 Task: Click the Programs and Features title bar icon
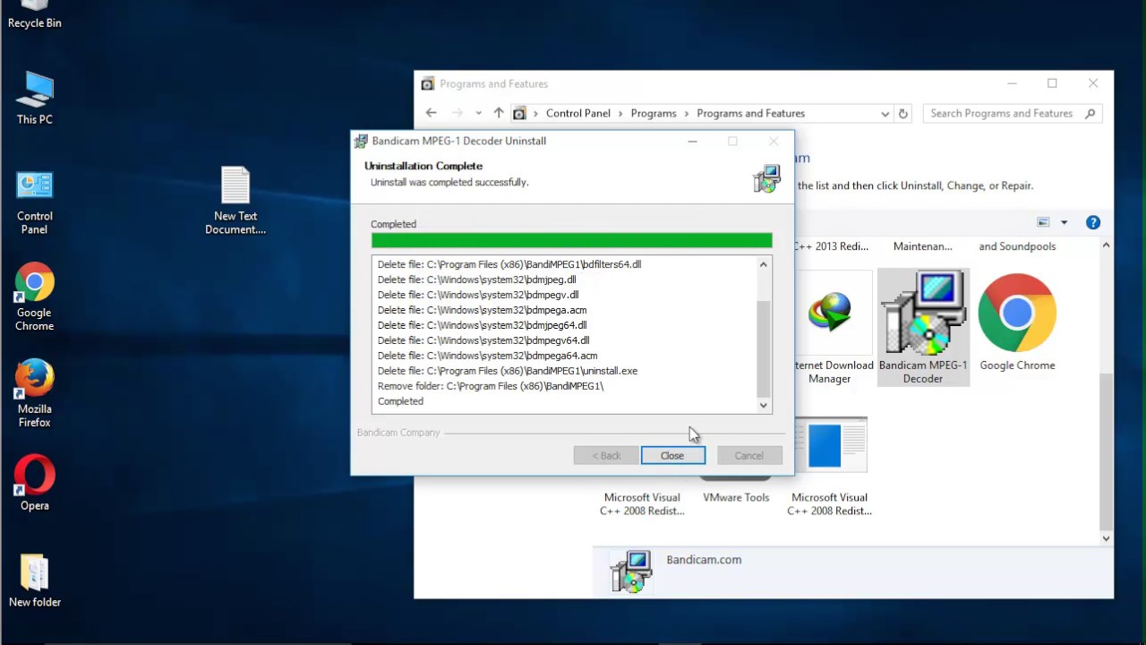click(428, 84)
